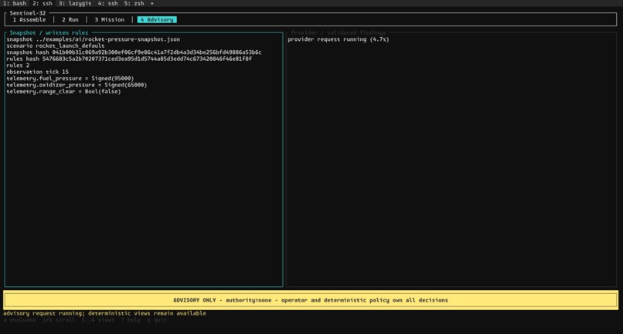Switch to the 1: bash terminal tab
This screenshot has width=623, height=334.
[15, 3]
